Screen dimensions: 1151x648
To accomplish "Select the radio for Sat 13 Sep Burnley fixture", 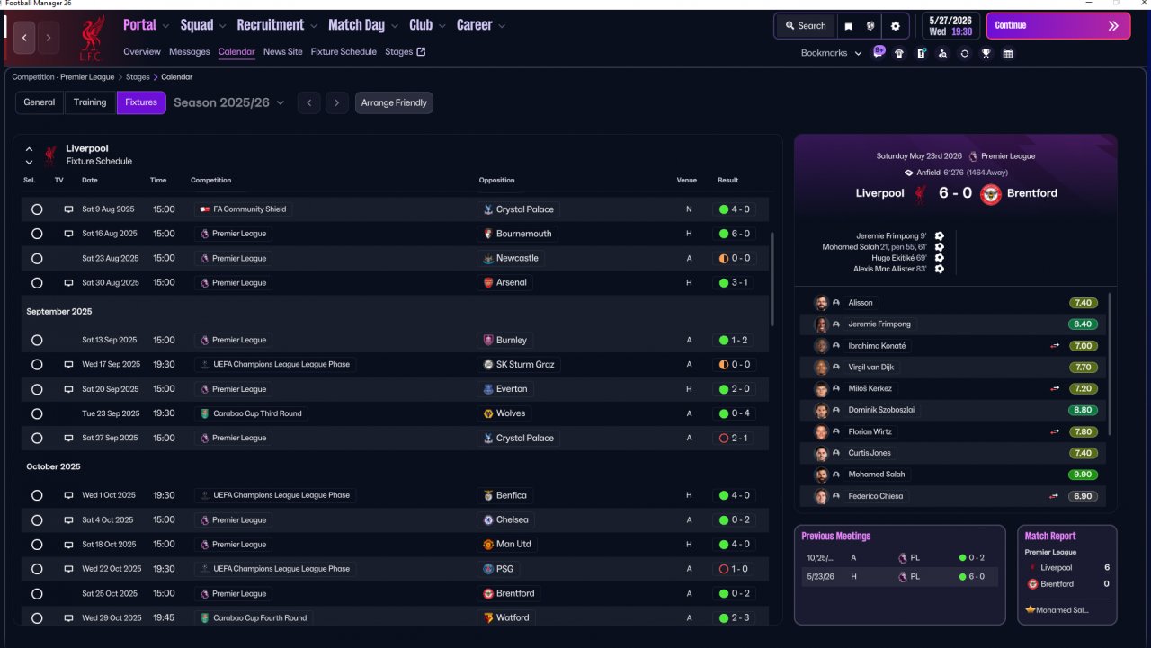I will tap(37, 341).
